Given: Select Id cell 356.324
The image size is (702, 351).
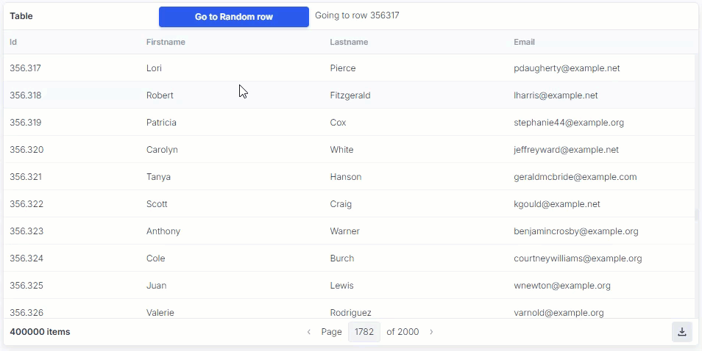Looking at the screenshot, I should pyautogui.click(x=26, y=258).
